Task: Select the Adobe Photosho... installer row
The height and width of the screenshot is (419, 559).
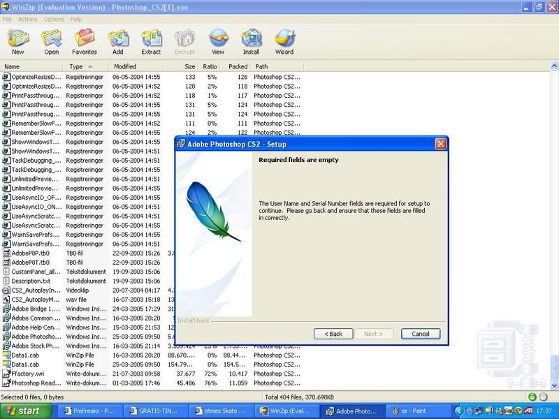Action: point(152,337)
